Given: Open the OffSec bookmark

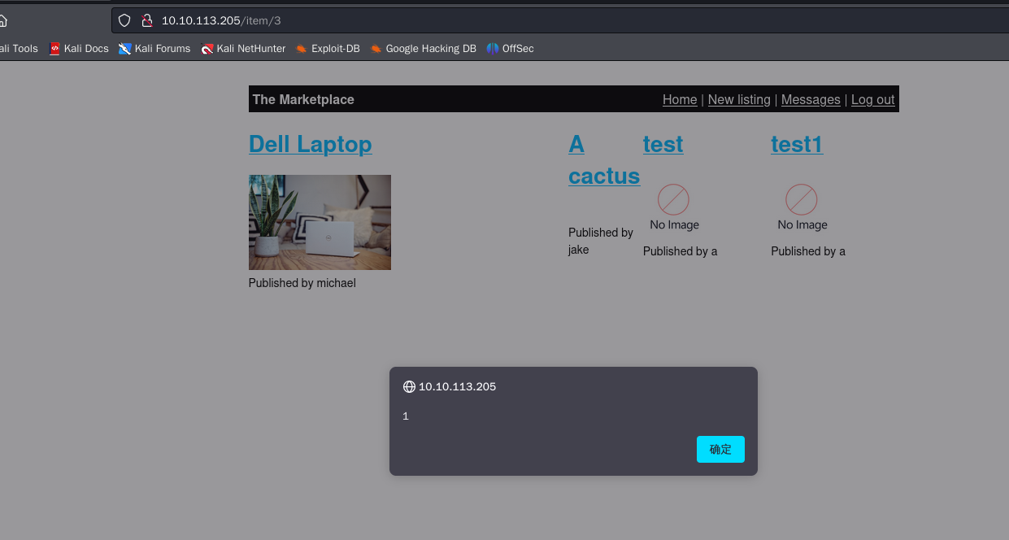Looking at the screenshot, I should pos(510,49).
